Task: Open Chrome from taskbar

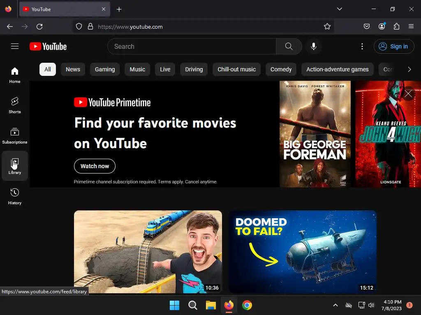Action: coord(247,305)
